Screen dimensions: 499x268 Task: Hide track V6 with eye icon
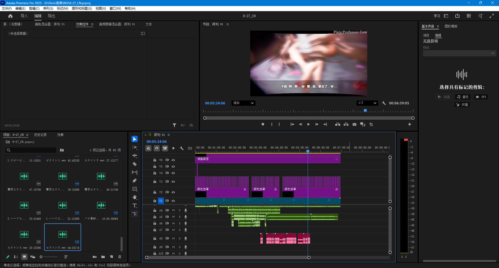click(173, 160)
